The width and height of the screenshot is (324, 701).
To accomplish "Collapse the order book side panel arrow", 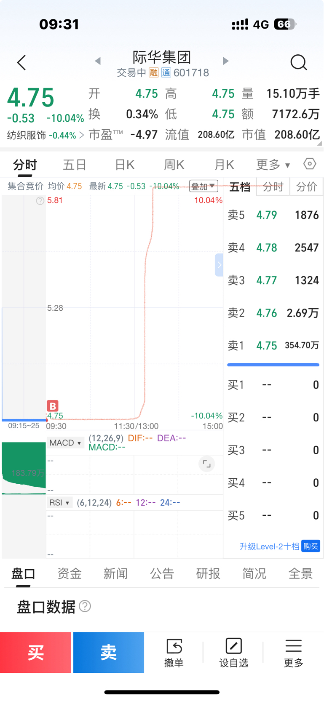I will click(219, 265).
